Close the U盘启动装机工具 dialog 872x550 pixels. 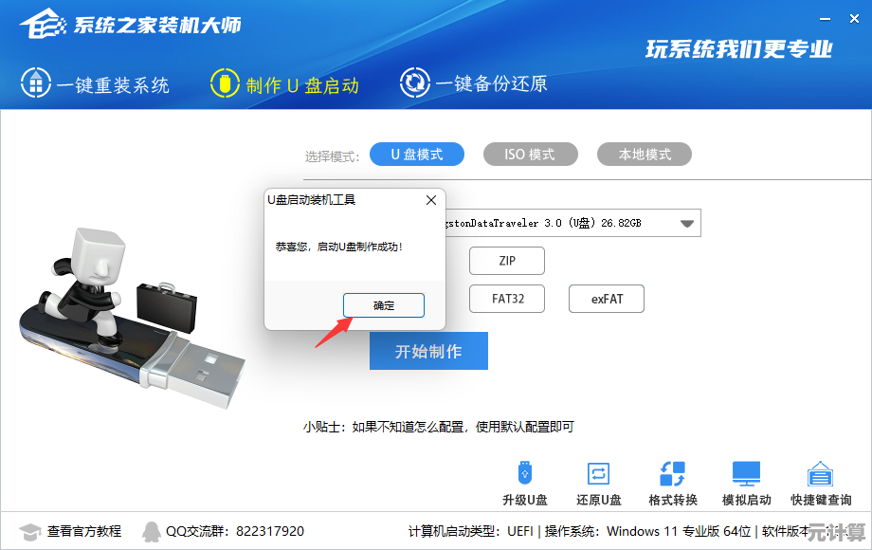click(x=431, y=200)
